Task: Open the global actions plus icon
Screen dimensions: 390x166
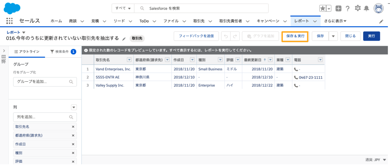Action: [x=339, y=8]
